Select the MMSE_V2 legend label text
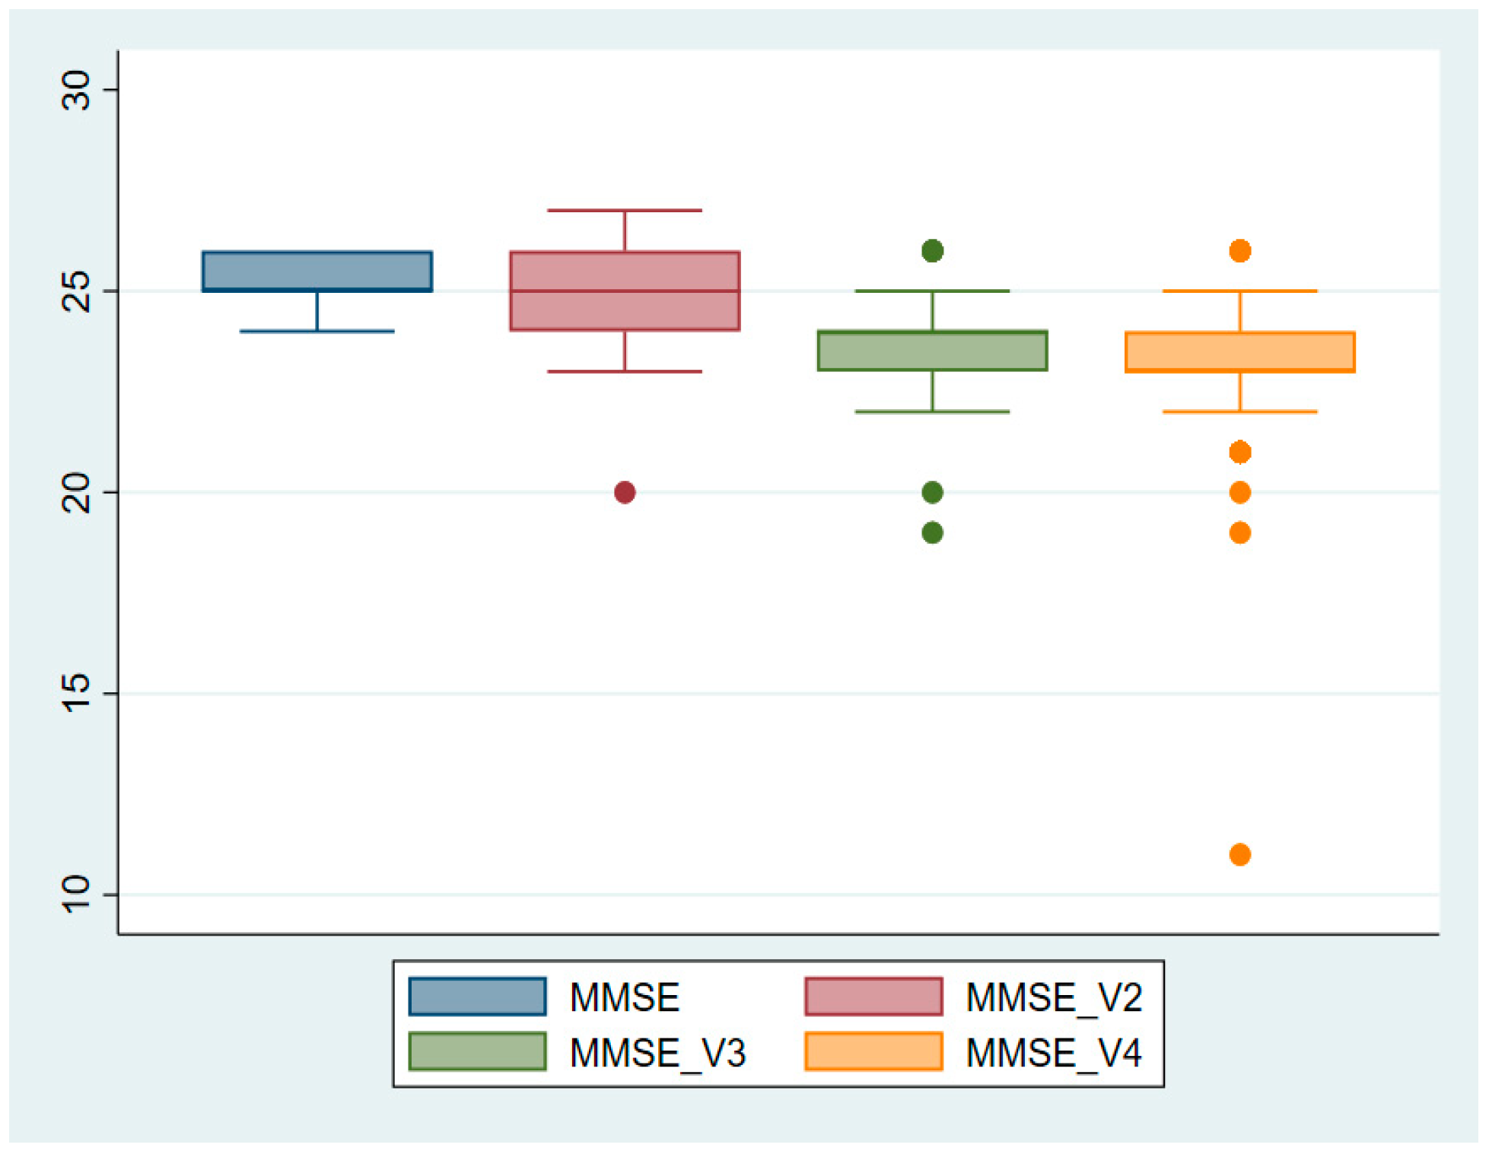Image resolution: width=1489 pixels, height=1151 pixels. pyautogui.click(x=1053, y=997)
